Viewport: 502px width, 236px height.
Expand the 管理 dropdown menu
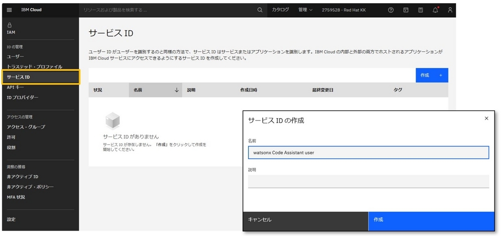coord(305,10)
